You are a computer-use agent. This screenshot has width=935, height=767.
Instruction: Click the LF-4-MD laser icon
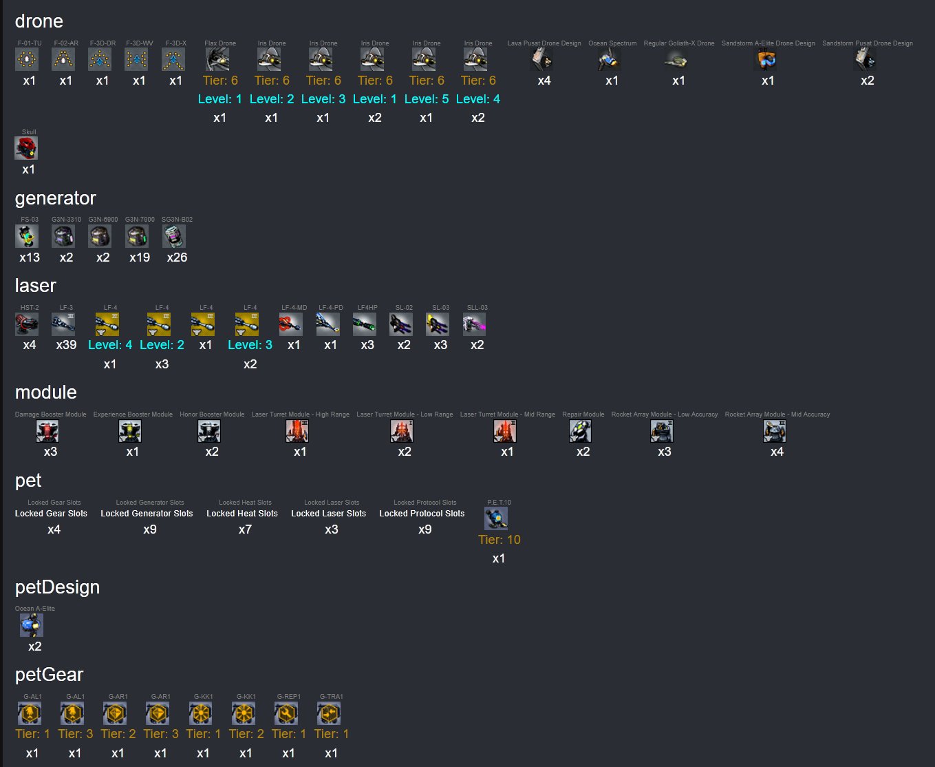click(291, 324)
